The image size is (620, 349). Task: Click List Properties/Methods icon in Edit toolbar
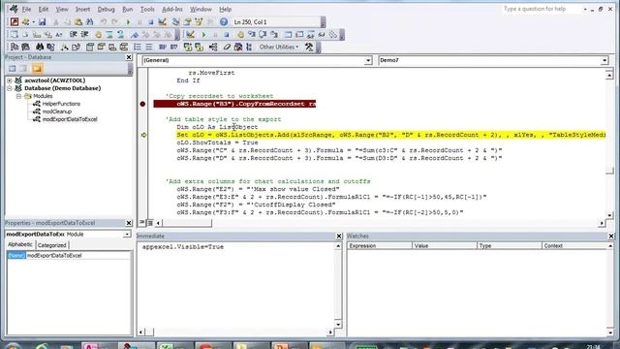pos(15,35)
